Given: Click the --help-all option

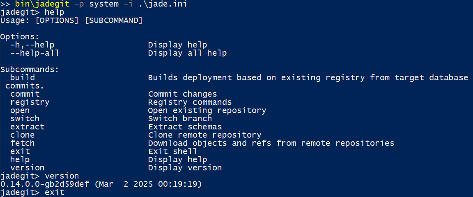Looking at the screenshot, I should (35, 53).
